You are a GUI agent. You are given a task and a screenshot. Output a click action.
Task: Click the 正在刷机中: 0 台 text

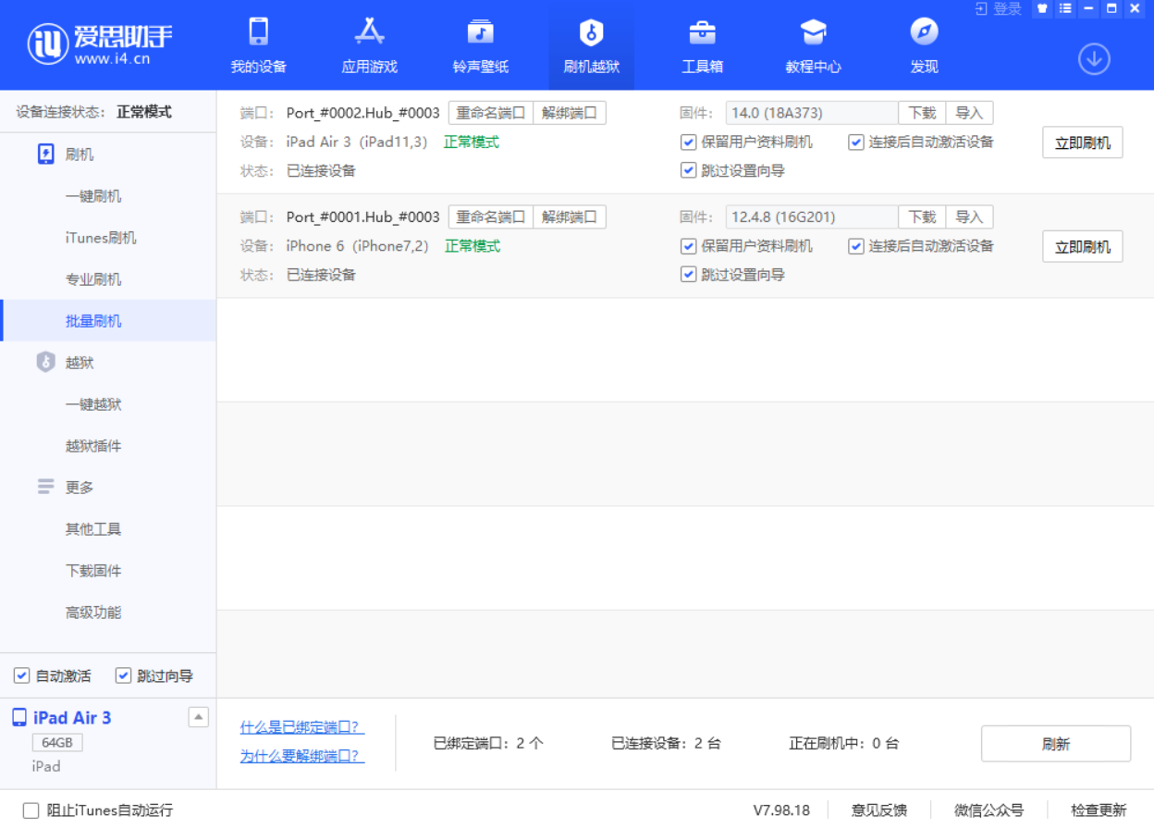pos(843,743)
